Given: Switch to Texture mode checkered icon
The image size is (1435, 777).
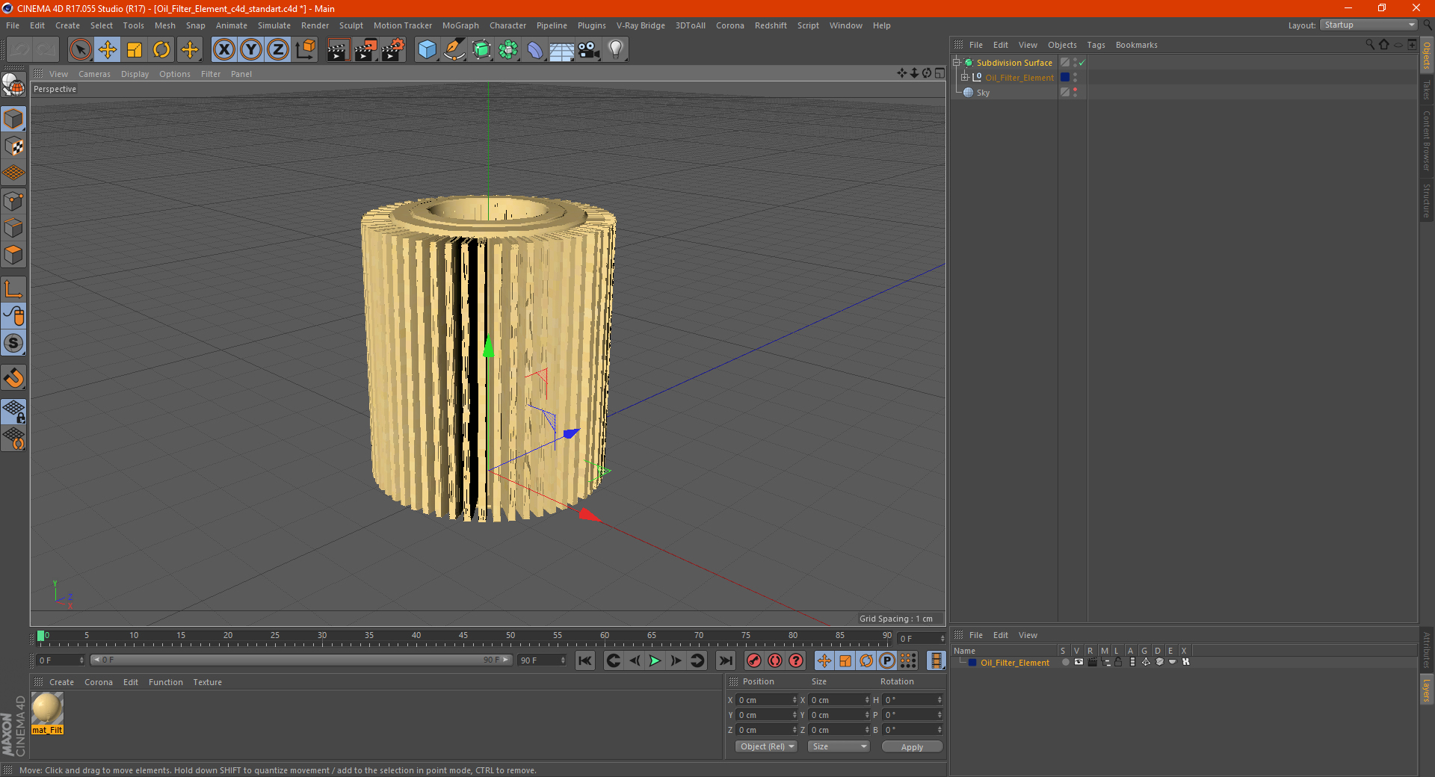Looking at the screenshot, I should point(13,146).
